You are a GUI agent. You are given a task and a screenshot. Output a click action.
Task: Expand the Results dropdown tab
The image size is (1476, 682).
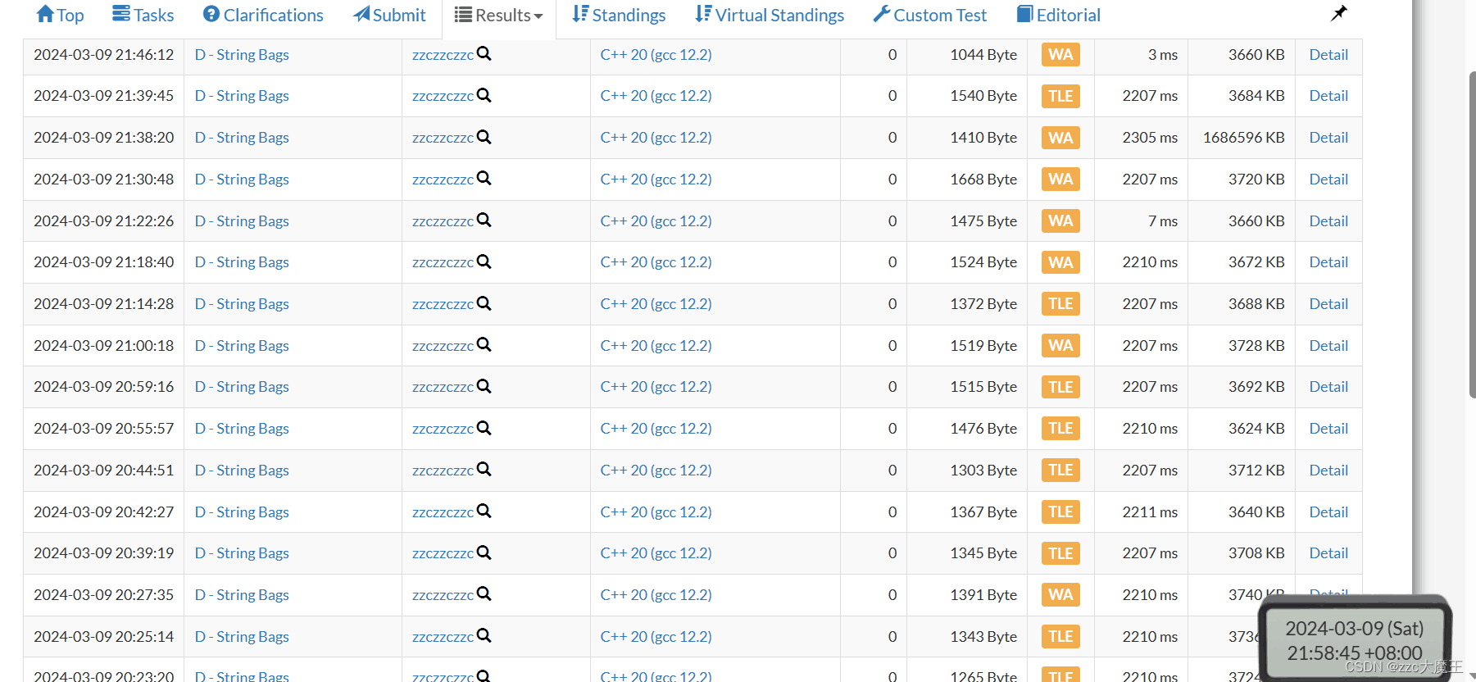[499, 15]
